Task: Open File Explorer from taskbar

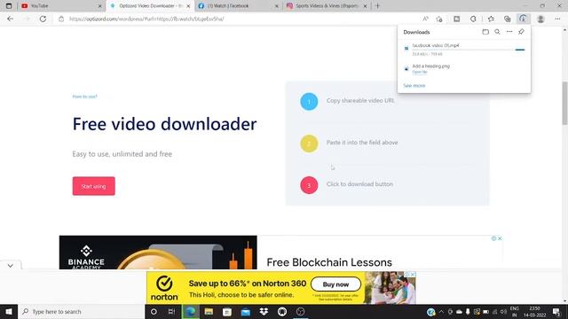Action: 209,311
